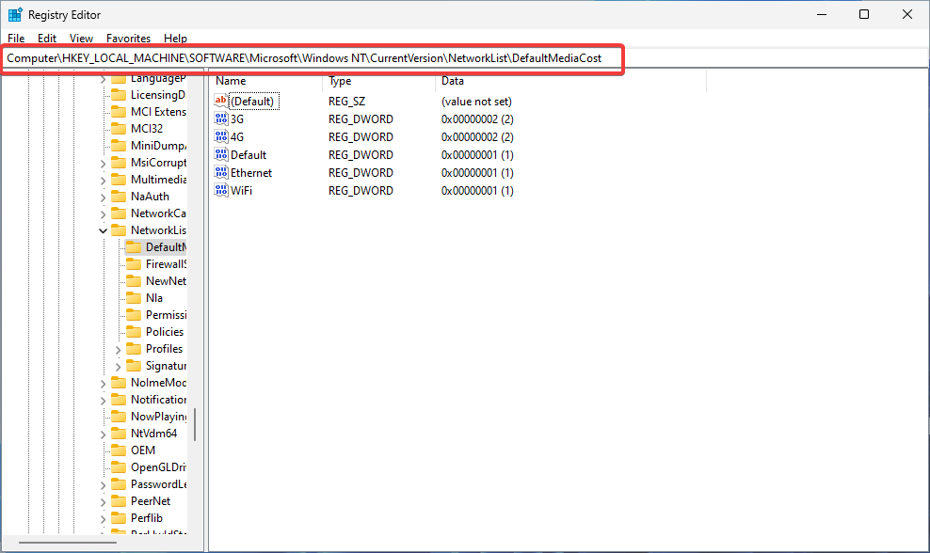Expand the Signatur key chevron
This screenshot has height=553, width=930.
click(118, 366)
